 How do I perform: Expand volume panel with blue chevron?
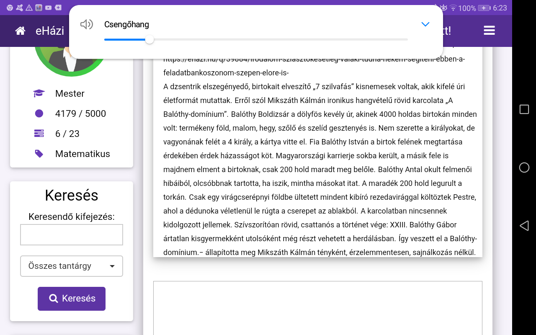tap(425, 24)
